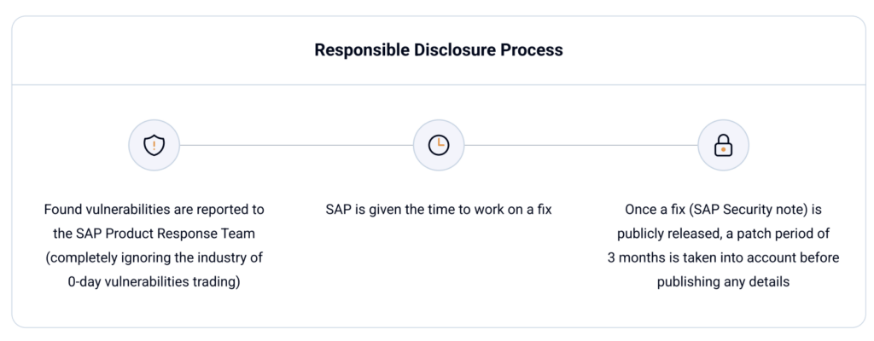
Task: Click the line connecting clock and padlock
Action: pyautogui.click(x=580, y=145)
